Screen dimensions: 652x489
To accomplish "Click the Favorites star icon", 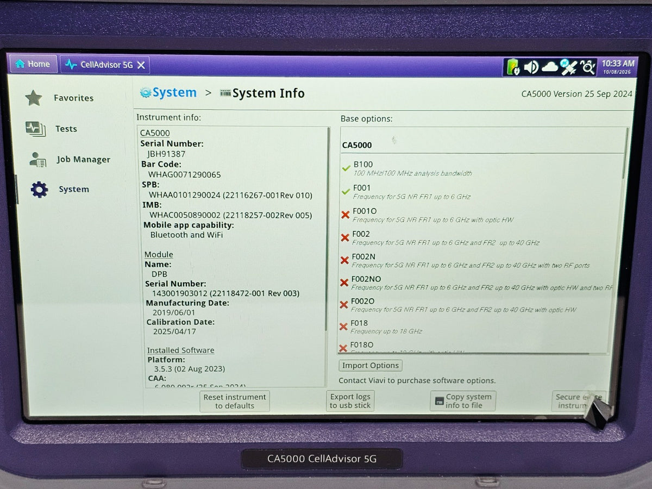I will click(x=34, y=98).
